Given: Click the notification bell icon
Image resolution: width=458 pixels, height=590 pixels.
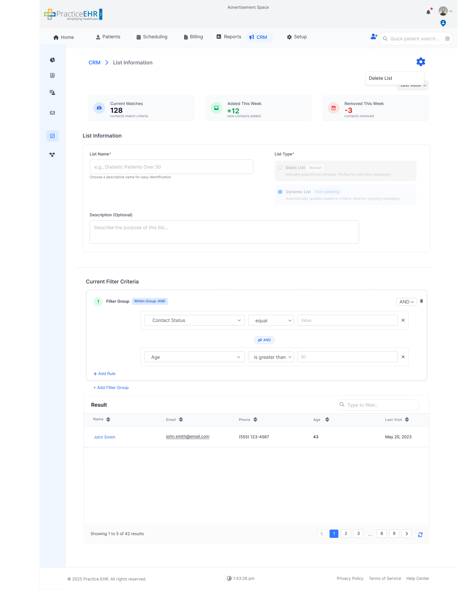Looking at the screenshot, I should pos(428,12).
